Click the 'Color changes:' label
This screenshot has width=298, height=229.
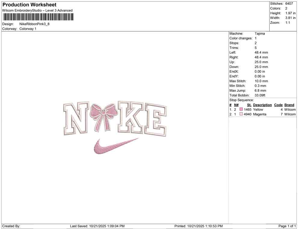click(241, 38)
